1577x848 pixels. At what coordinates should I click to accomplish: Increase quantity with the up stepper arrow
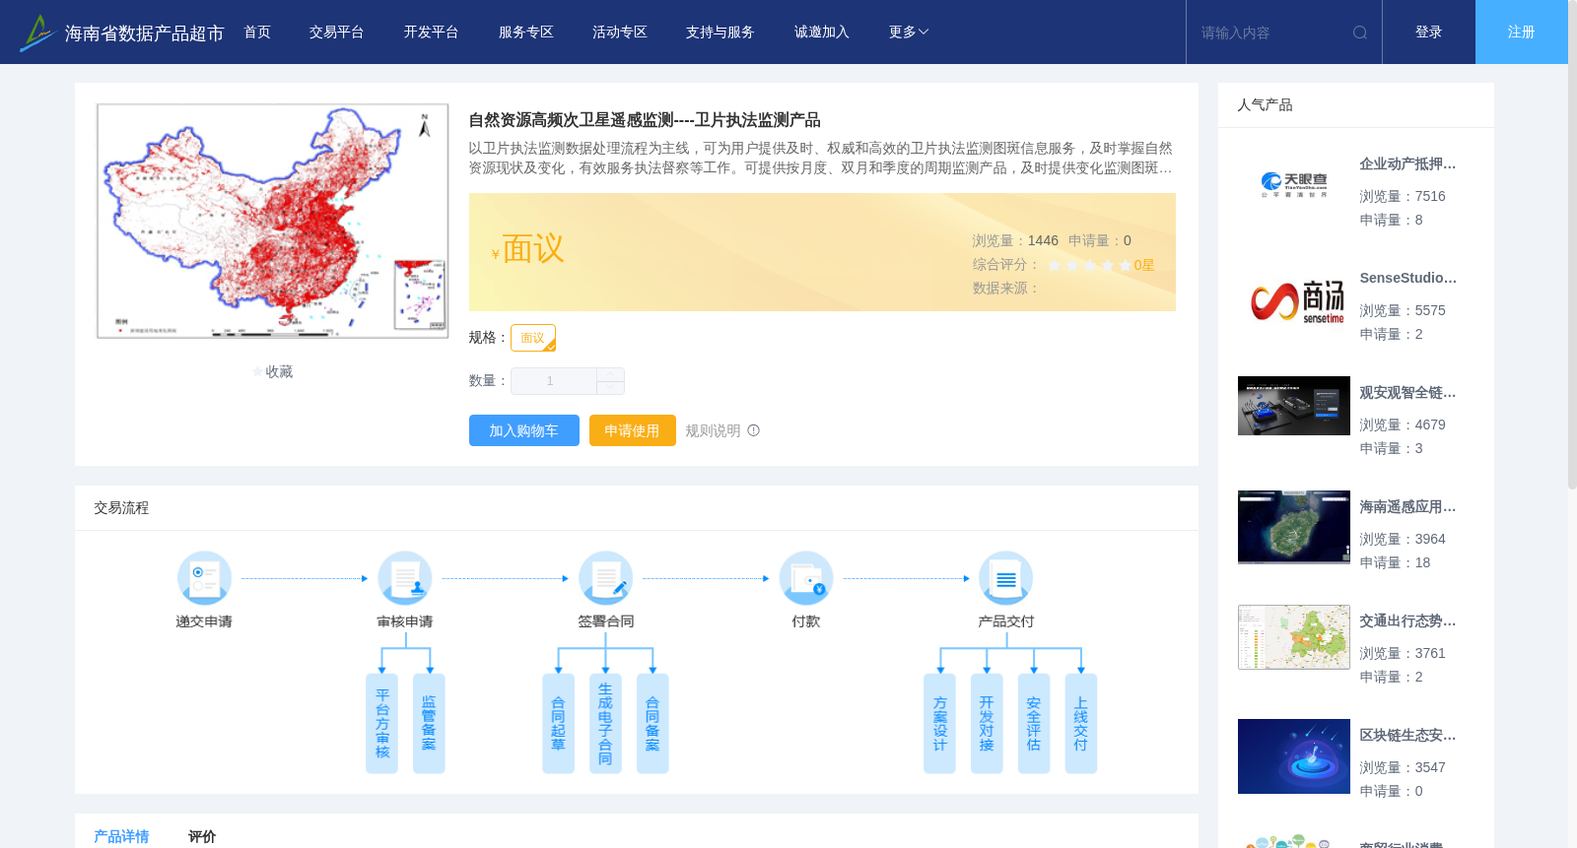point(610,374)
